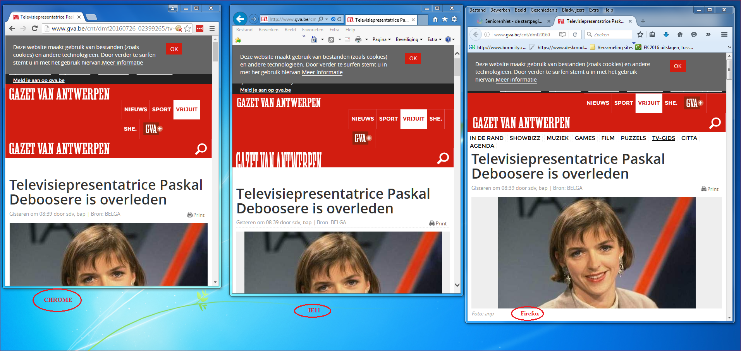Click the RSS feed icon in IE11 toolbar

(x=332, y=39)
